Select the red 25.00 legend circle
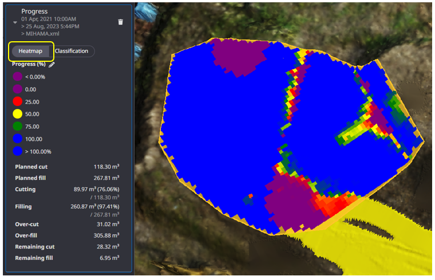The height and width of the screenshot is (280, 435). (x=17, y=101)
